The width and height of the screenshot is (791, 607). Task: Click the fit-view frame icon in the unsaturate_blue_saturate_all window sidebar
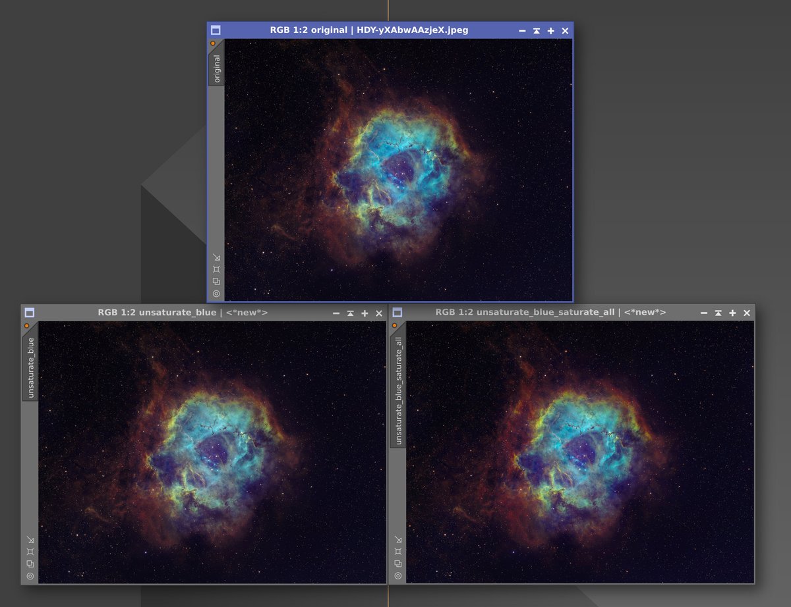click(398, 552)
